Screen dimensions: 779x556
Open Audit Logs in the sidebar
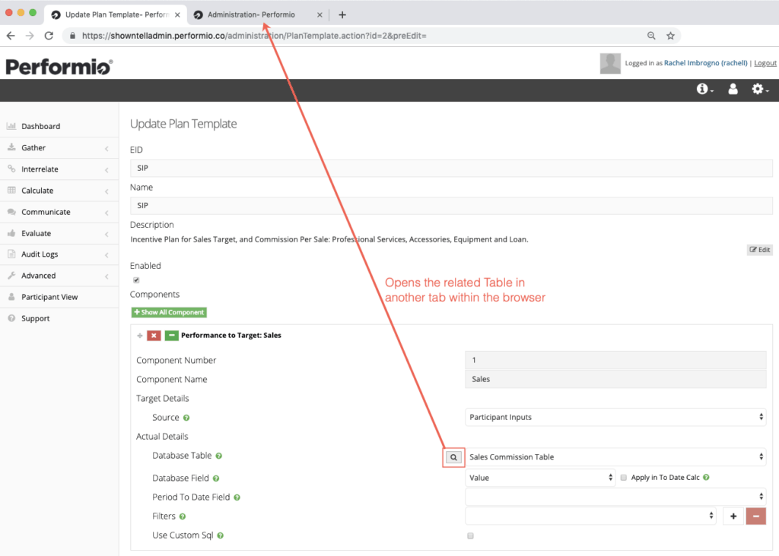pos(59,254)
